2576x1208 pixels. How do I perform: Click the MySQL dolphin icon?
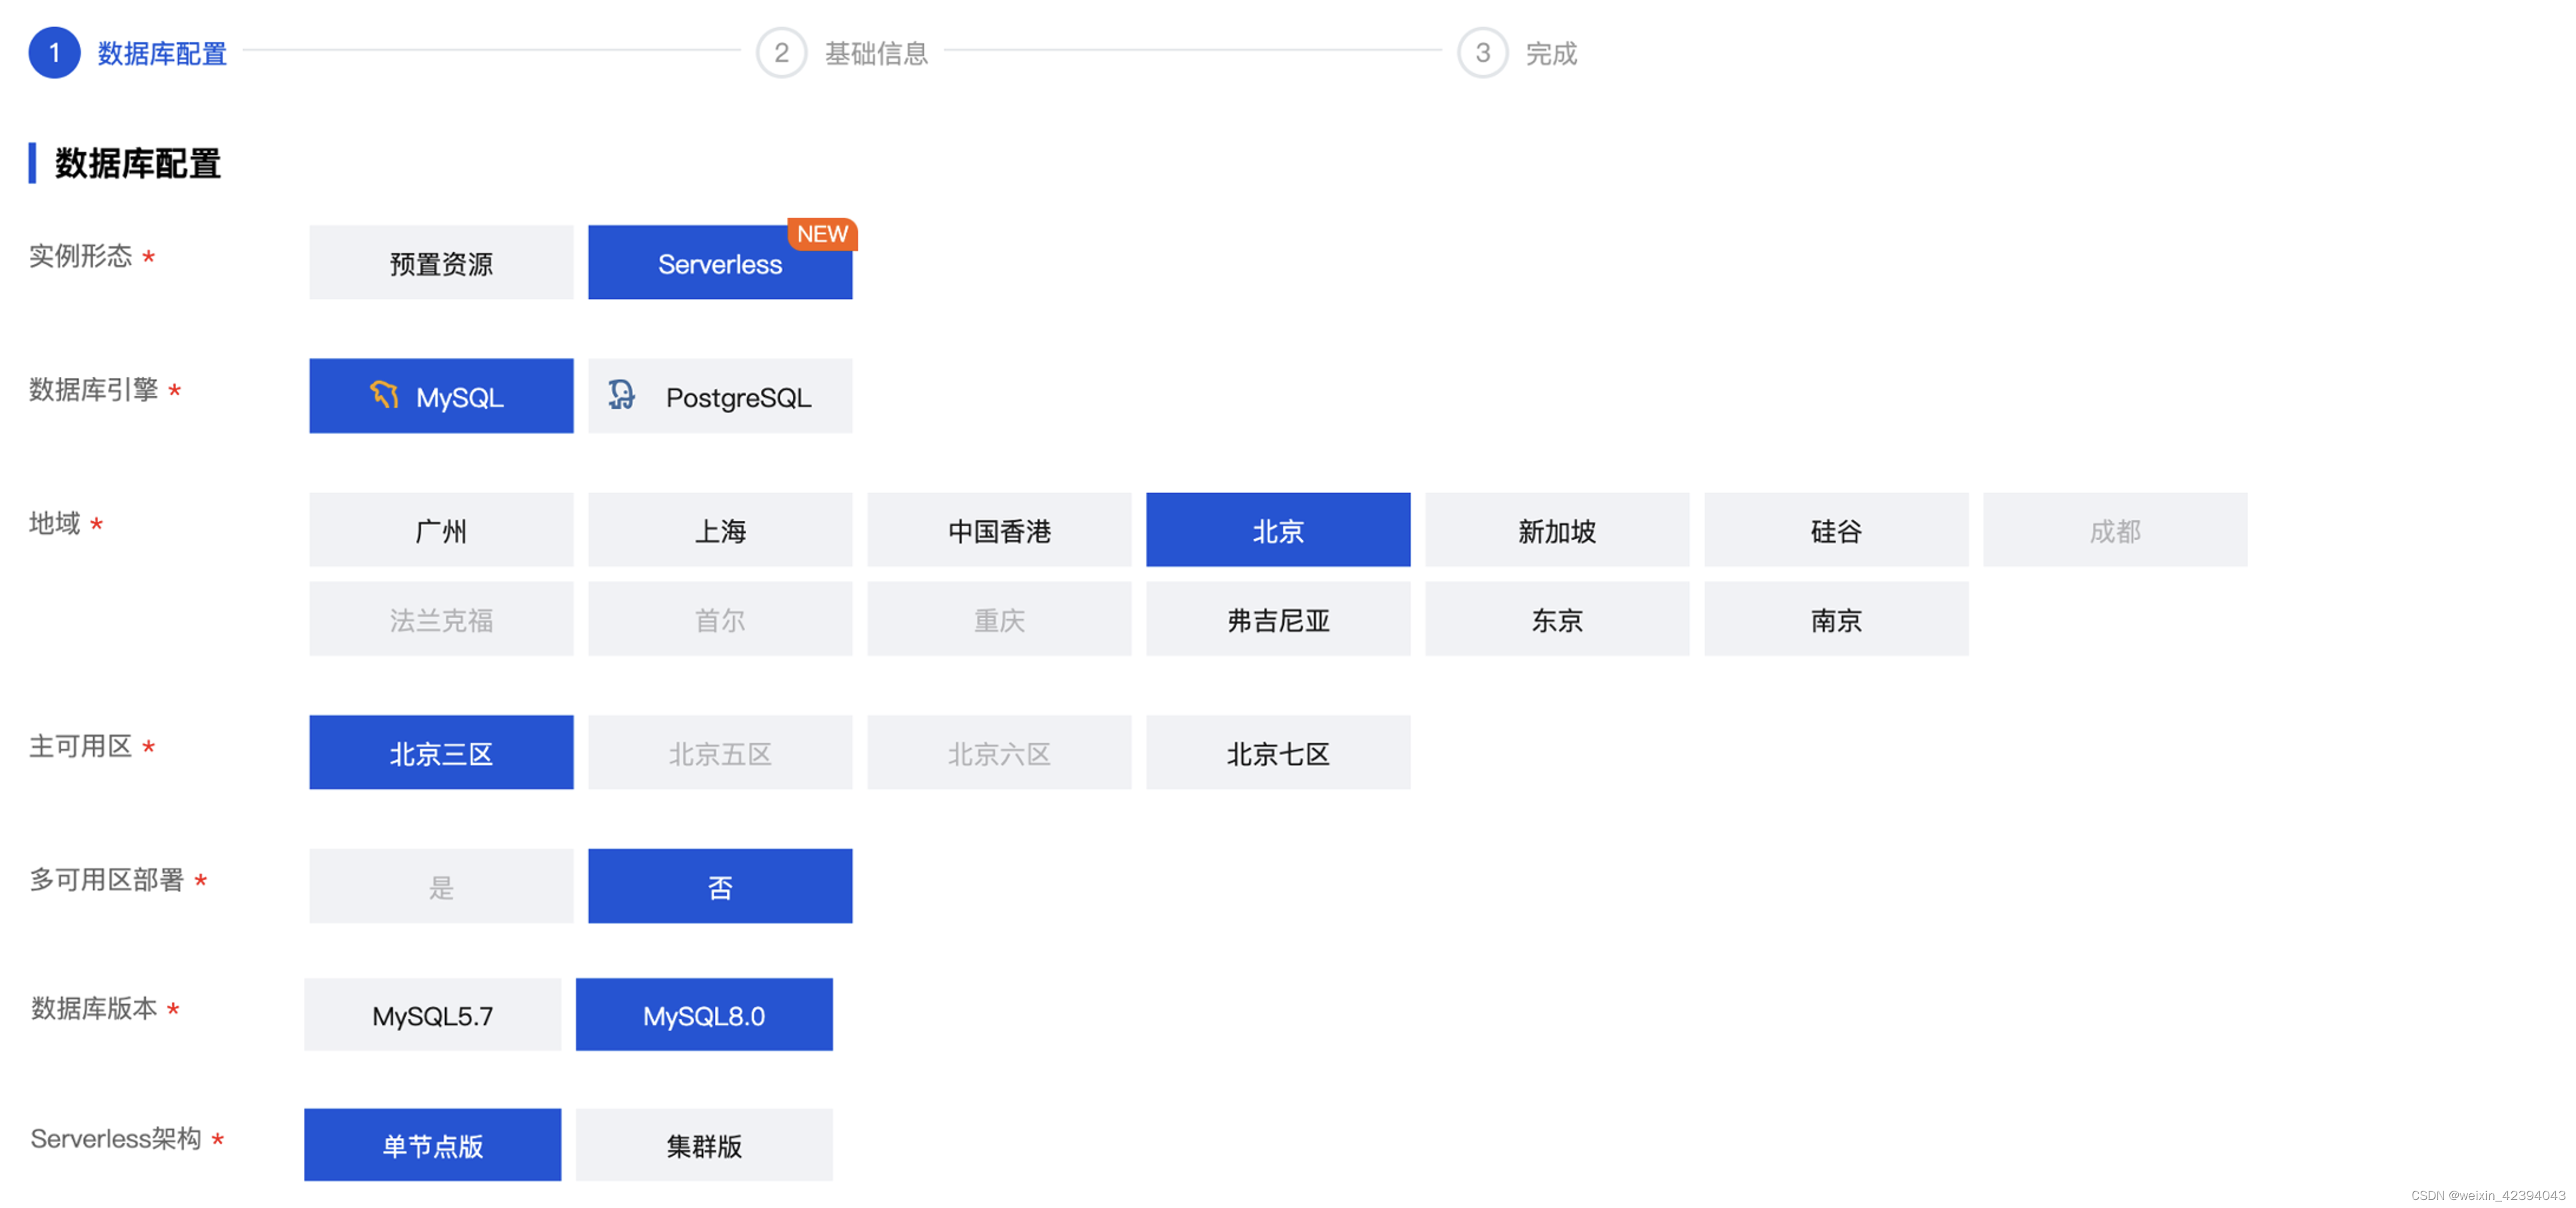[x=384, y=396]
